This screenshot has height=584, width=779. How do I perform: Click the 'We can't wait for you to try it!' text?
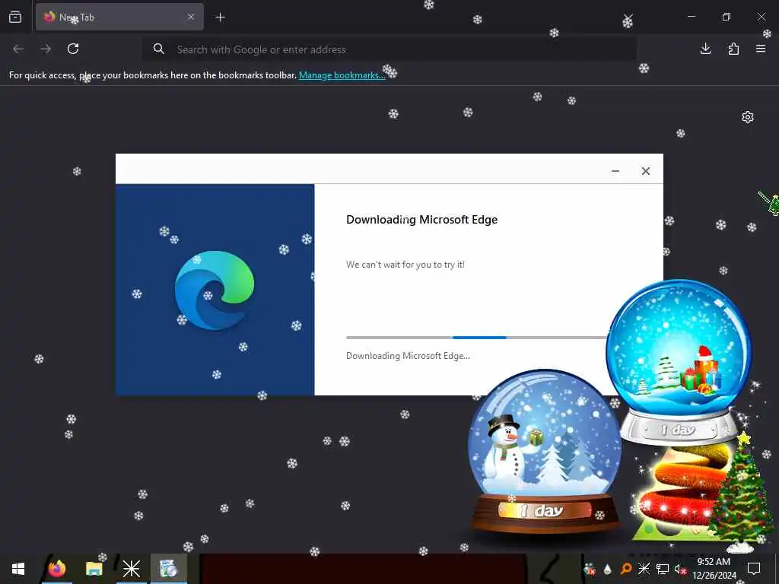[405, 265]
